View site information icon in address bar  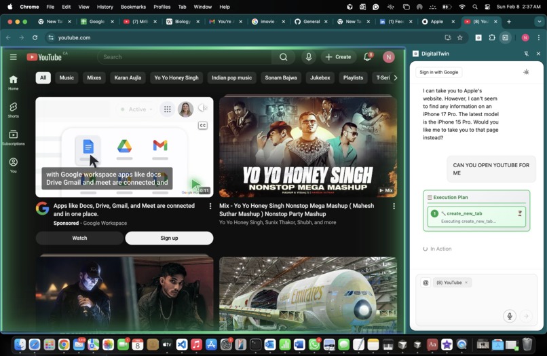click(51, 37)
